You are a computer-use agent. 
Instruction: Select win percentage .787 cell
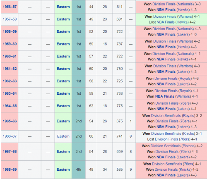point(119,44)
